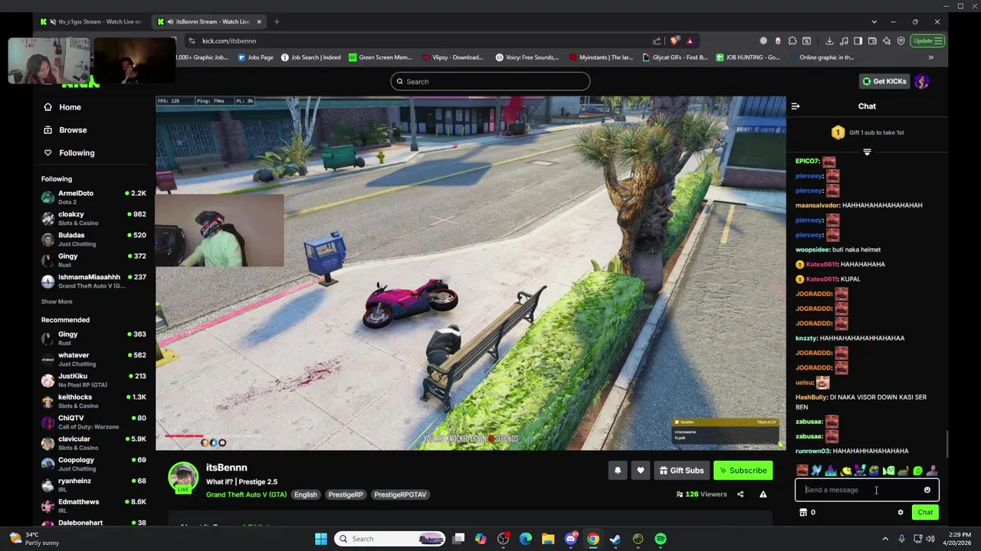Open cloakzy channel in Following list
This screenshot has width=981, height=551.
pos(94,218)
